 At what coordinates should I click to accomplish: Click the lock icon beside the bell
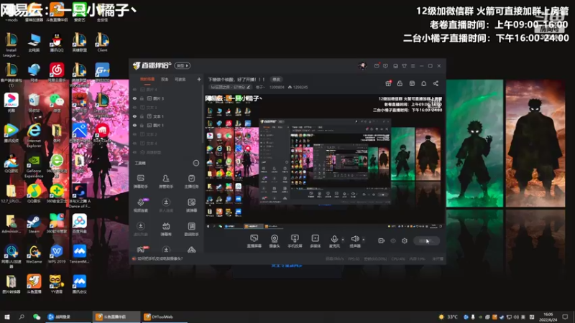(400, 83)
